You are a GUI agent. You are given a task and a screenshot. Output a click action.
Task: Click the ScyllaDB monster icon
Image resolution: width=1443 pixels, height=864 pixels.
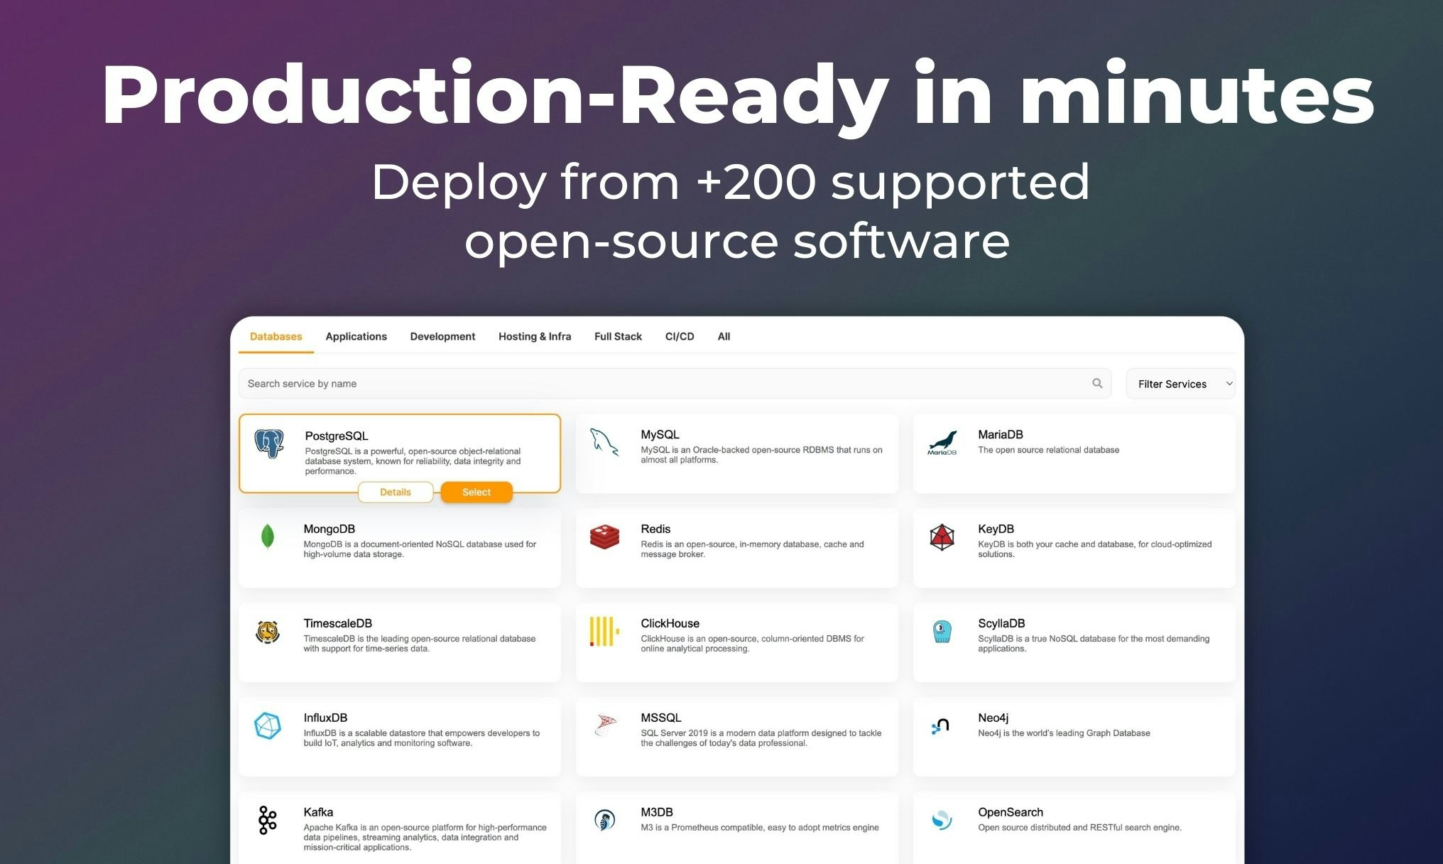pos(942,631)
